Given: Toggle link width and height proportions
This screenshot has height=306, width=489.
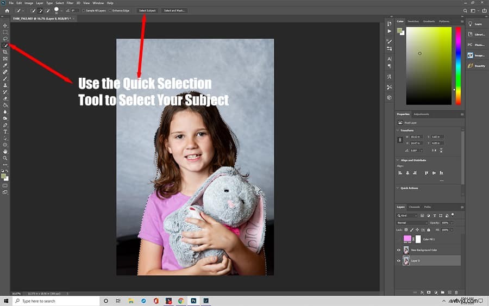Looking at the screenshot, I should [x=400, y=140].
